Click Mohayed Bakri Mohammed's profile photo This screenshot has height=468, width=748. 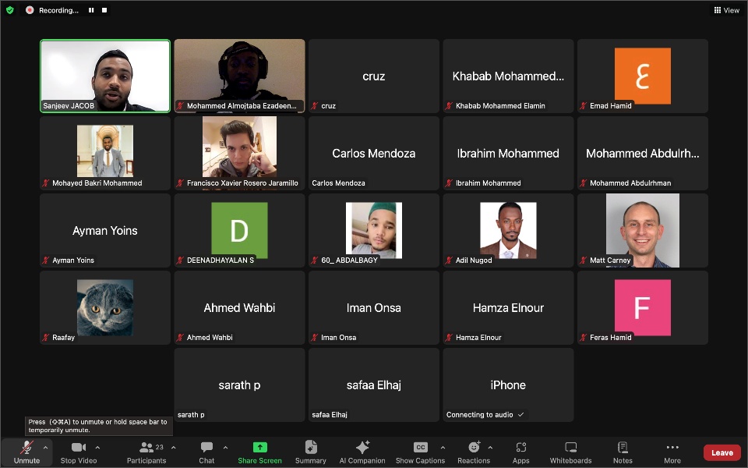tap(105, 151)
